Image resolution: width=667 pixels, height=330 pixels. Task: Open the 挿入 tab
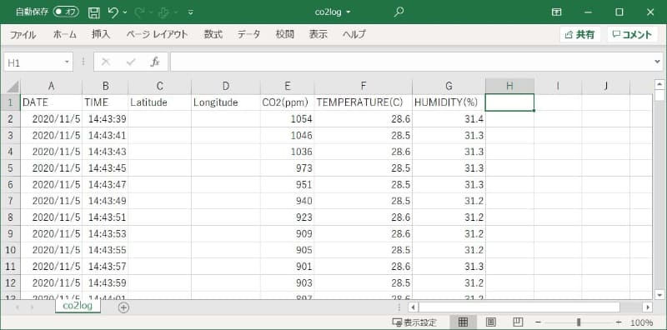[x=101, y=34]
